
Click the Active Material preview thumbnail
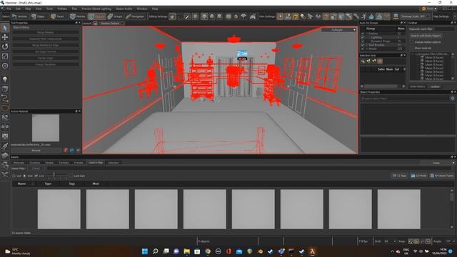click(x=46, y=128)
